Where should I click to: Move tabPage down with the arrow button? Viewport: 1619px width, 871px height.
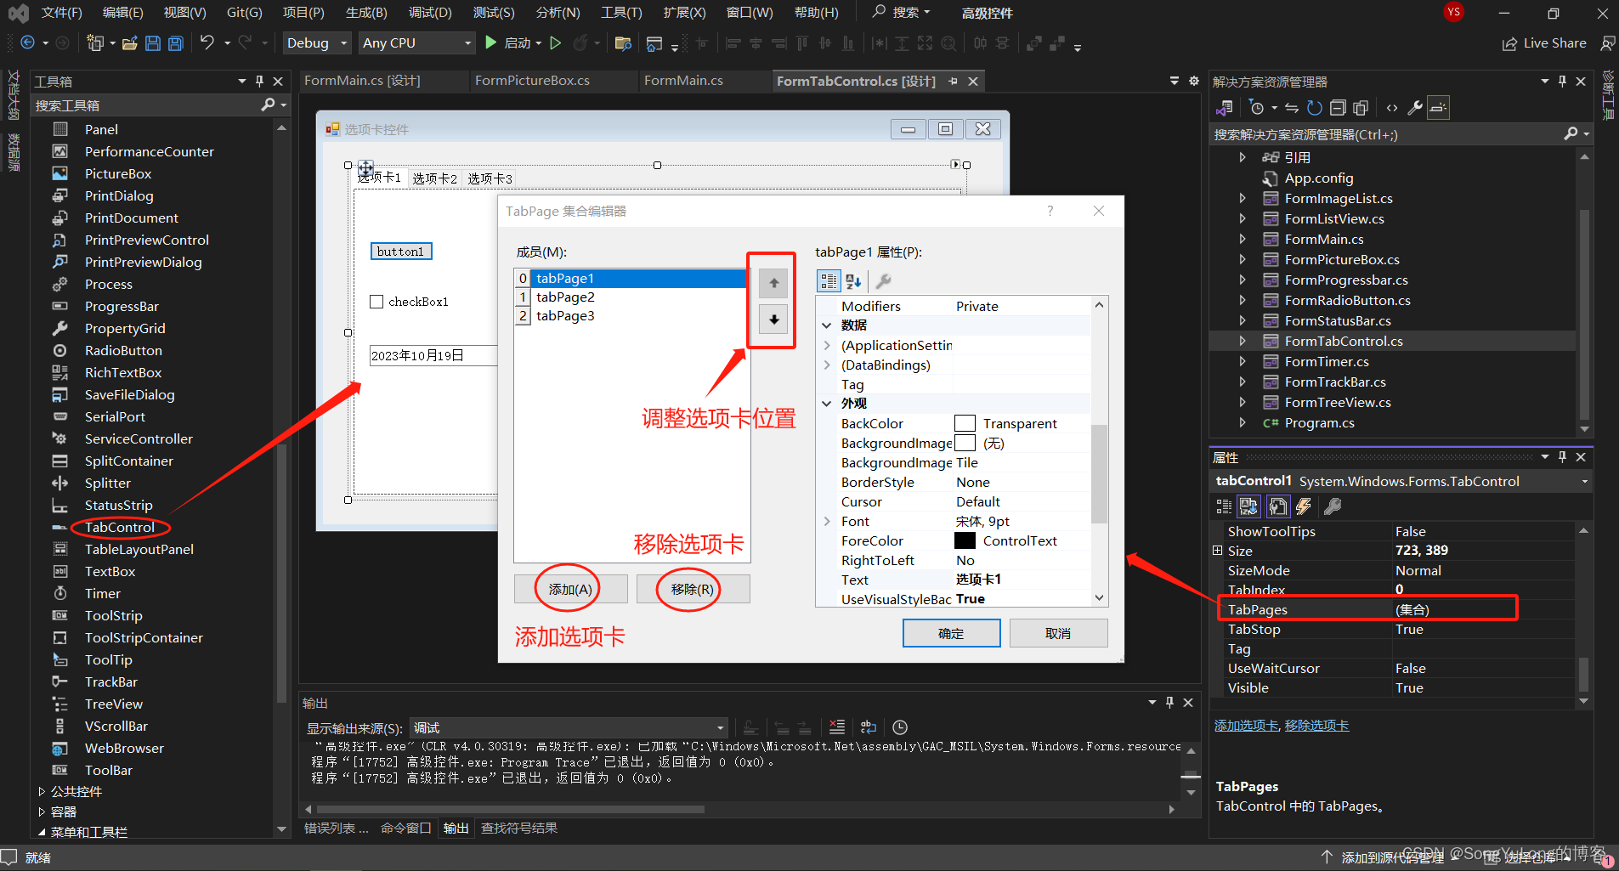[x=773, y=320]
